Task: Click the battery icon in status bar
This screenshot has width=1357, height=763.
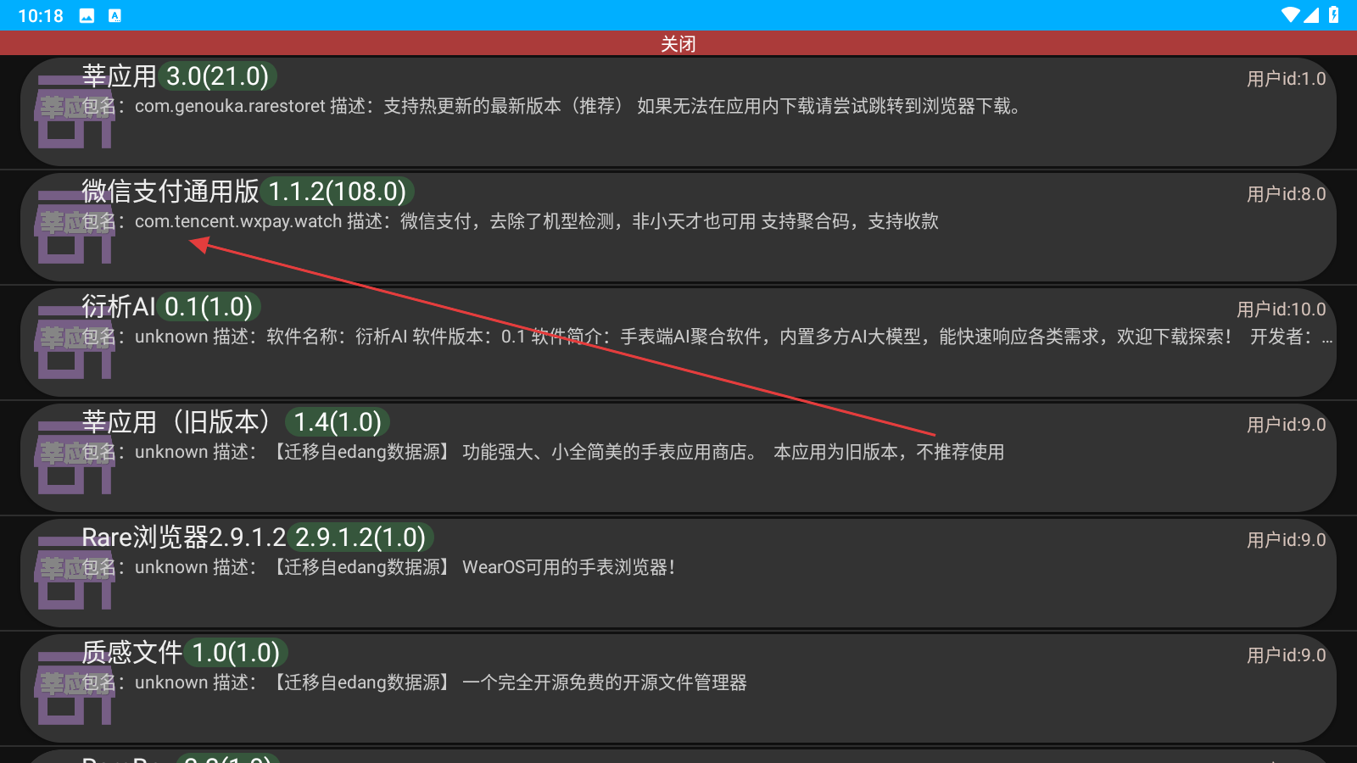Action: (x=1334, y=15)
